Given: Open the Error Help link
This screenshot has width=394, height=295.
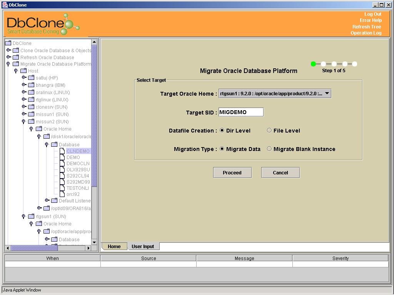Looking at the screenshot, I should click(x=371, y=20).
